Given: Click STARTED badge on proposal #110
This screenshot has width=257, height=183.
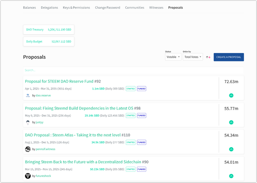Looking at the screenshot, I should (131, 142).
